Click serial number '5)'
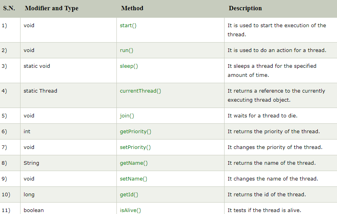Viewport: 337px width, 214px height. (x=4, y=116)
